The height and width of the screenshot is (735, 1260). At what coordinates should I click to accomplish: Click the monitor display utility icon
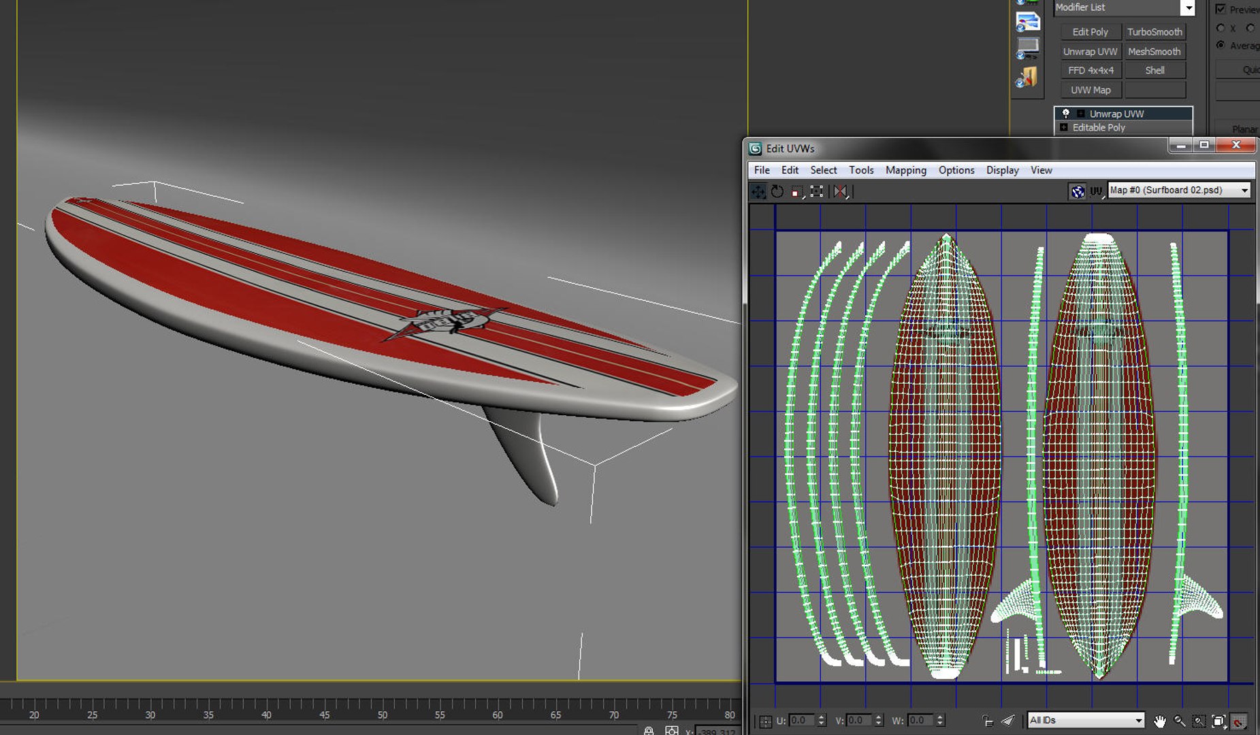[x=1027, y=48]
